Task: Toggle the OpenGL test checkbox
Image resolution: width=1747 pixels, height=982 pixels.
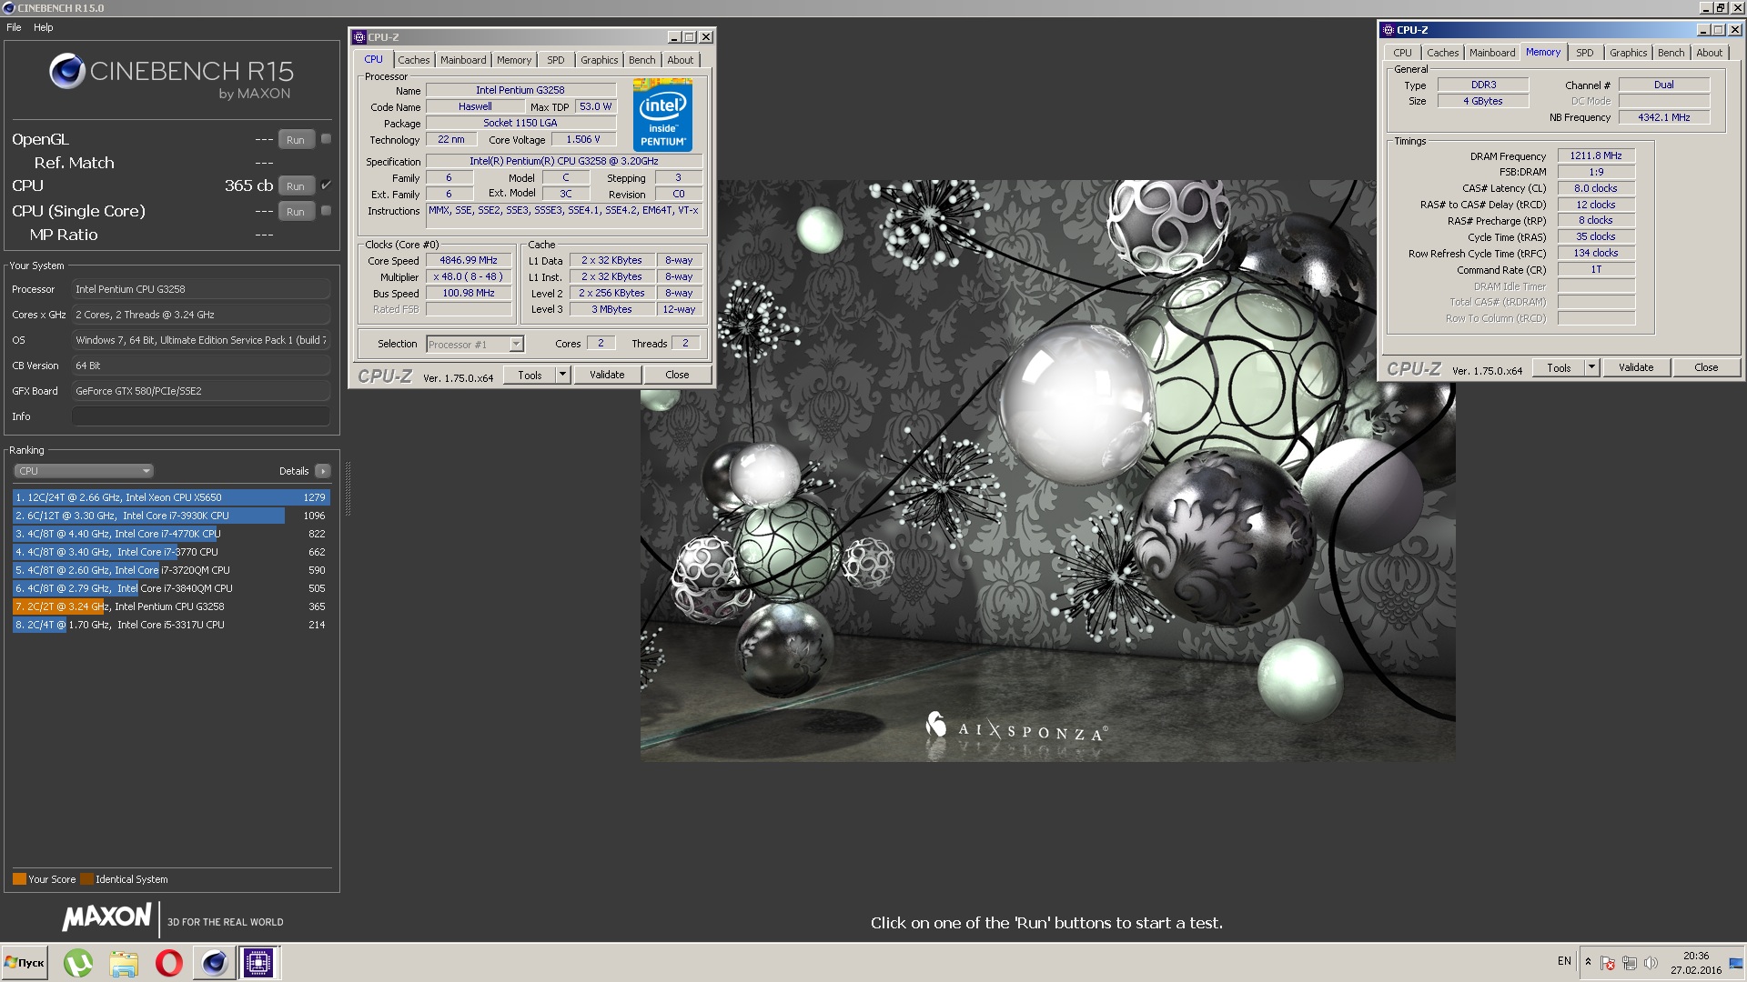Action: pyautogui.click(x=326, y=139)
